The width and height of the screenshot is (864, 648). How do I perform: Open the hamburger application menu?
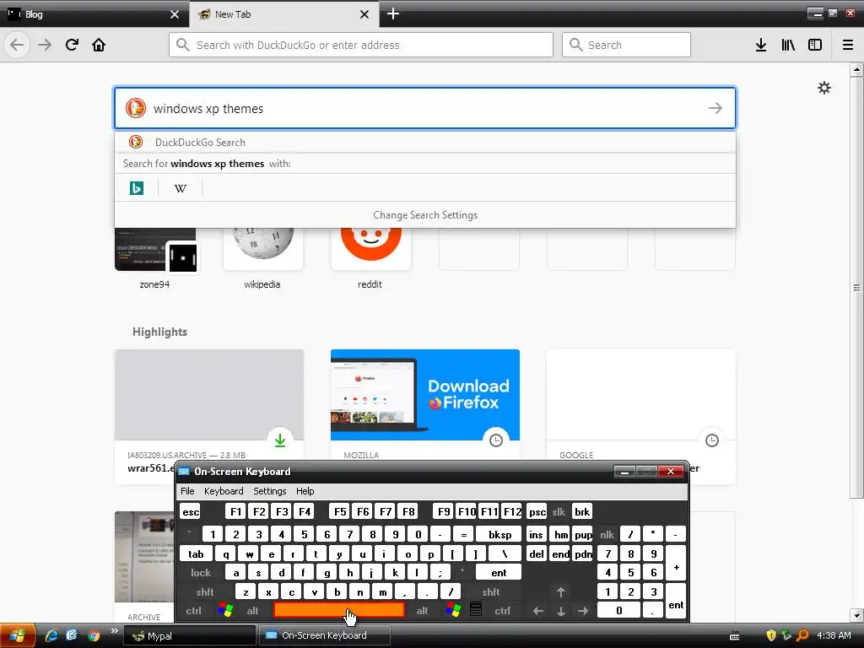848,45
